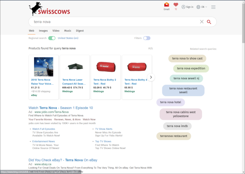
Task: Enable the Filters toggle
Action: (147, 38)
